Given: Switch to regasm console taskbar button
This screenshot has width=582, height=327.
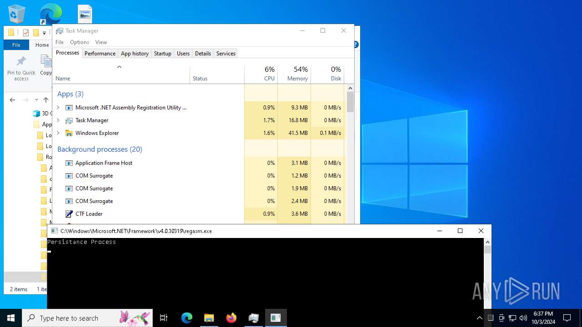Looking at the screenshot, I should click(276, 318).
